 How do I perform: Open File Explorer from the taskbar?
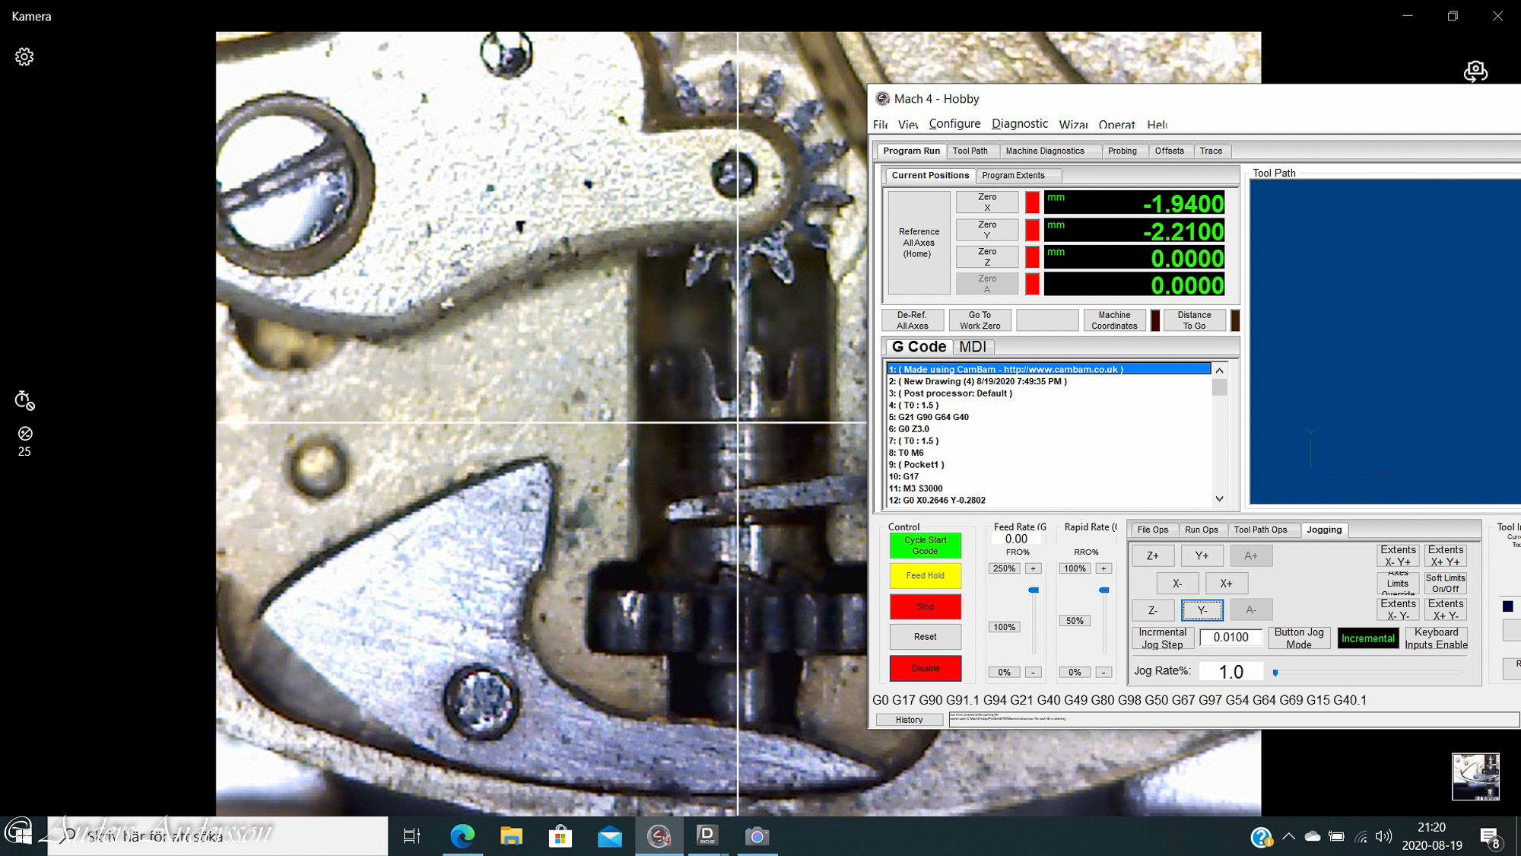tap(511, 836)
